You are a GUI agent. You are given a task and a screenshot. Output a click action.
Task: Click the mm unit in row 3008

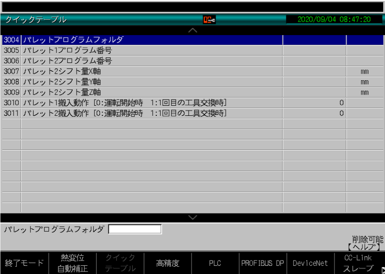[x=365, y=82]
